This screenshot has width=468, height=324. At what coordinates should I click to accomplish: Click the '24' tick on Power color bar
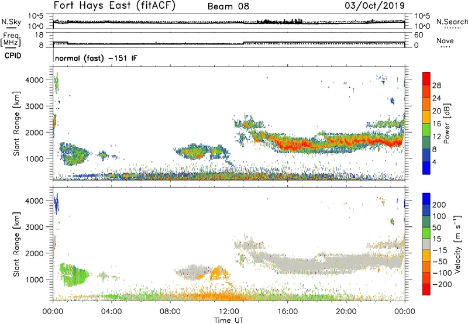(x=436, y=98)
